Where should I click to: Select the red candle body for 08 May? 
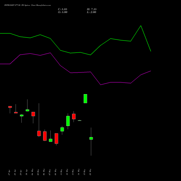(x=56, y=138)
